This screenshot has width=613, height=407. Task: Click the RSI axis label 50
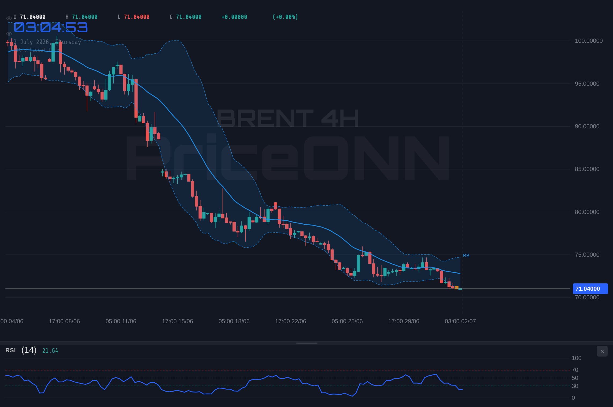[x=575, y=378]
